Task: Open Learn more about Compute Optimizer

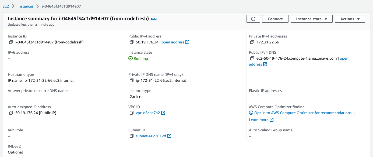Action: (261, 120)
